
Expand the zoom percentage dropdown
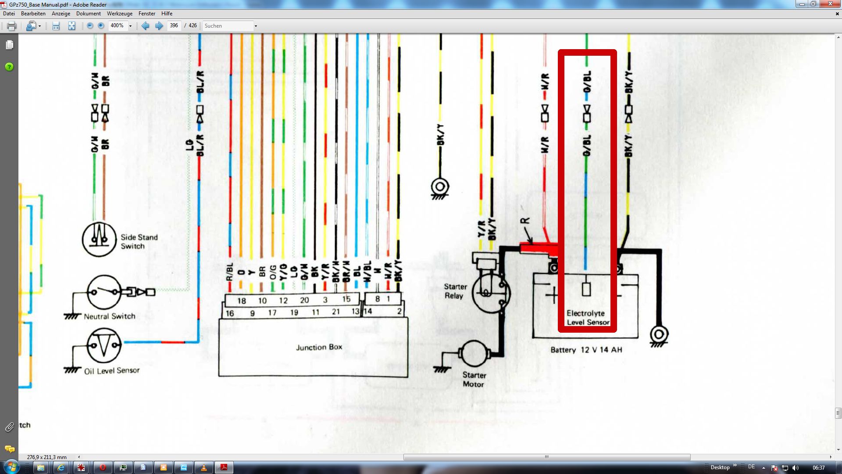(x=130, y=26)
